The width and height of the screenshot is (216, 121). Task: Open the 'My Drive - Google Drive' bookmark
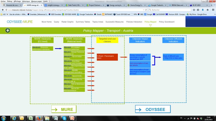[x=197, y=14]
